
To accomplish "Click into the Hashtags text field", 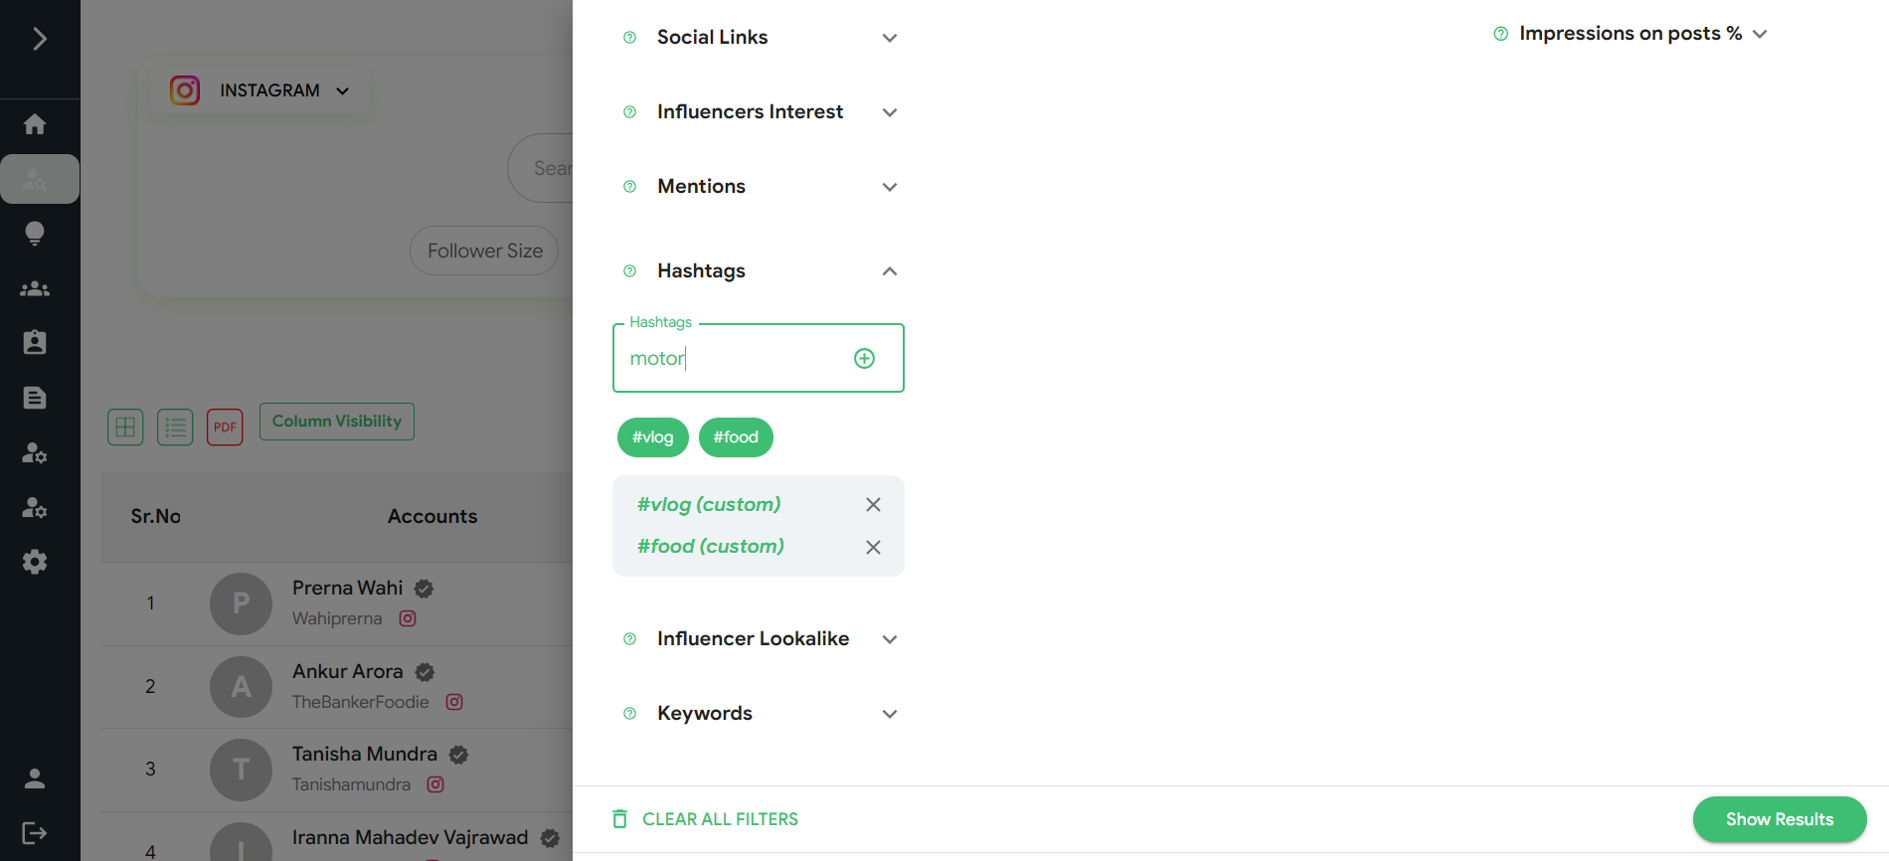I will tap(736, 358).
